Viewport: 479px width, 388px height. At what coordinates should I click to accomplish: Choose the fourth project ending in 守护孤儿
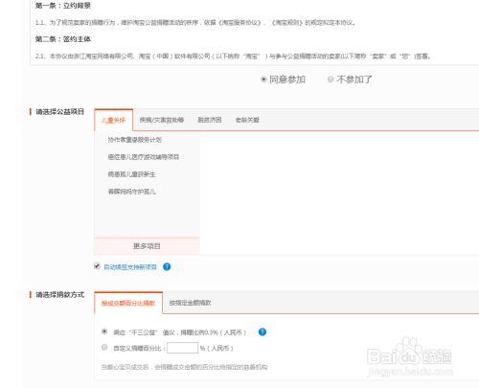[x=131, y=192]
